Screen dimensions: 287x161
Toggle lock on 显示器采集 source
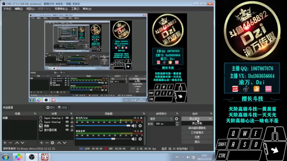(72, 130)
